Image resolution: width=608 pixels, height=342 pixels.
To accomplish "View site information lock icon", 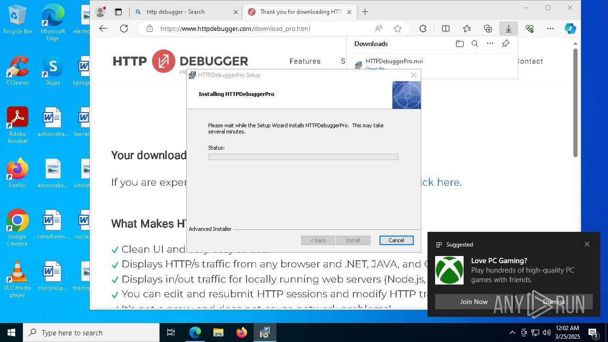I will click(x=150, y=28).
